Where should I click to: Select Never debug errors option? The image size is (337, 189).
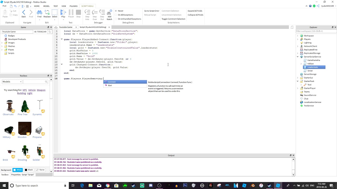pyautogui.click(x=119, y=11)
